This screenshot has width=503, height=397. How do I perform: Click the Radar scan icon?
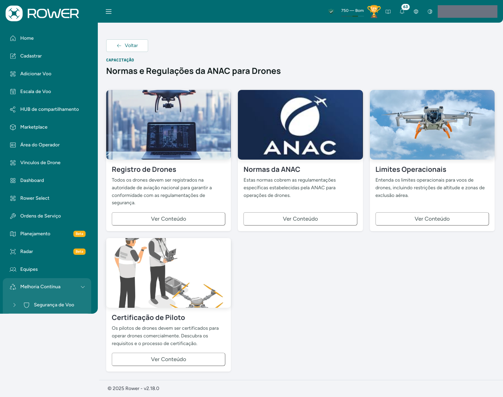pos(13,252)
